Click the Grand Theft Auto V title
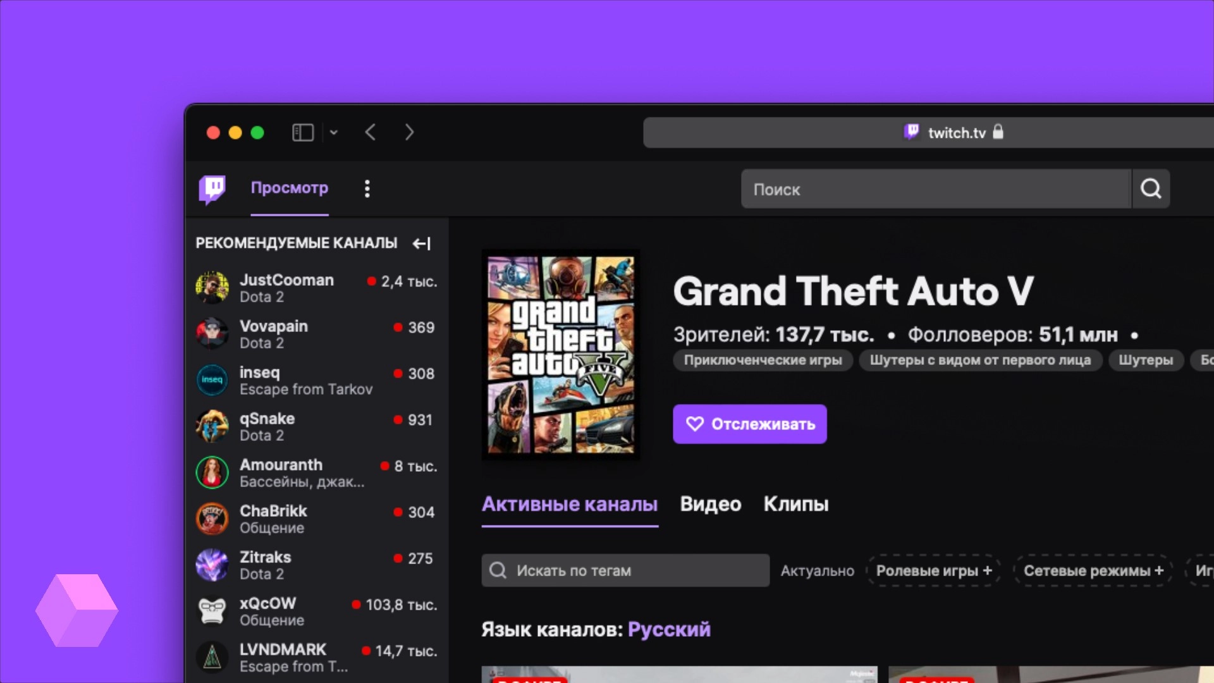The width and height of the screenshot is (1214, 683). 854,292
